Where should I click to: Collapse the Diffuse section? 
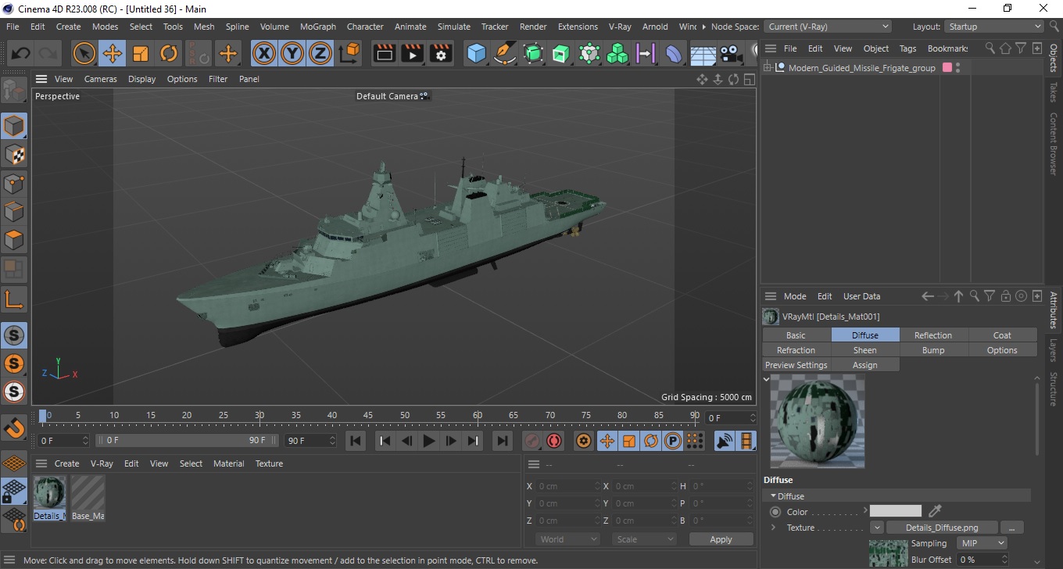tap(774, 496)
